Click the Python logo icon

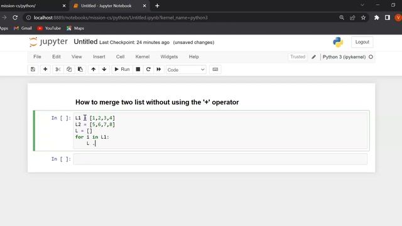[x=338, y=42]
